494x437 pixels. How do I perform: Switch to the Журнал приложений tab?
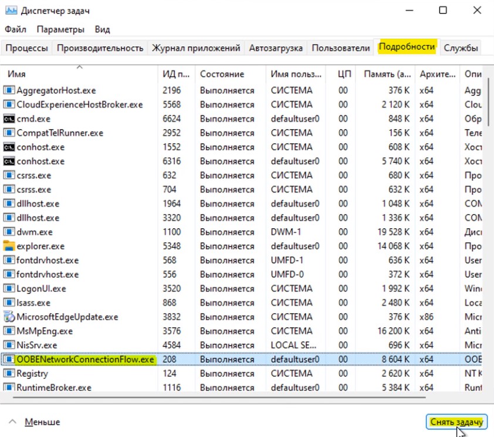click(x=196, y=48)
